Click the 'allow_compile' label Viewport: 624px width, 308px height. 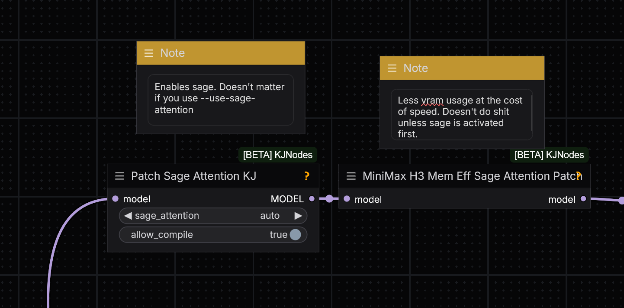coord(162,235)
